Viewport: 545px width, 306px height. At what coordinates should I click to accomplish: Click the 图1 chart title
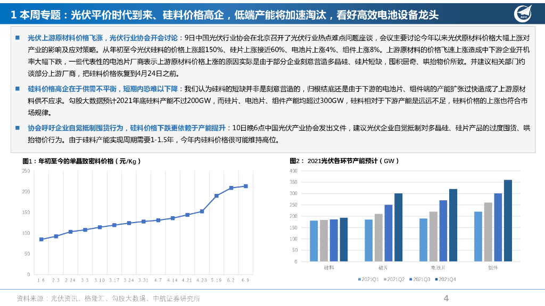tap(81, 161)
